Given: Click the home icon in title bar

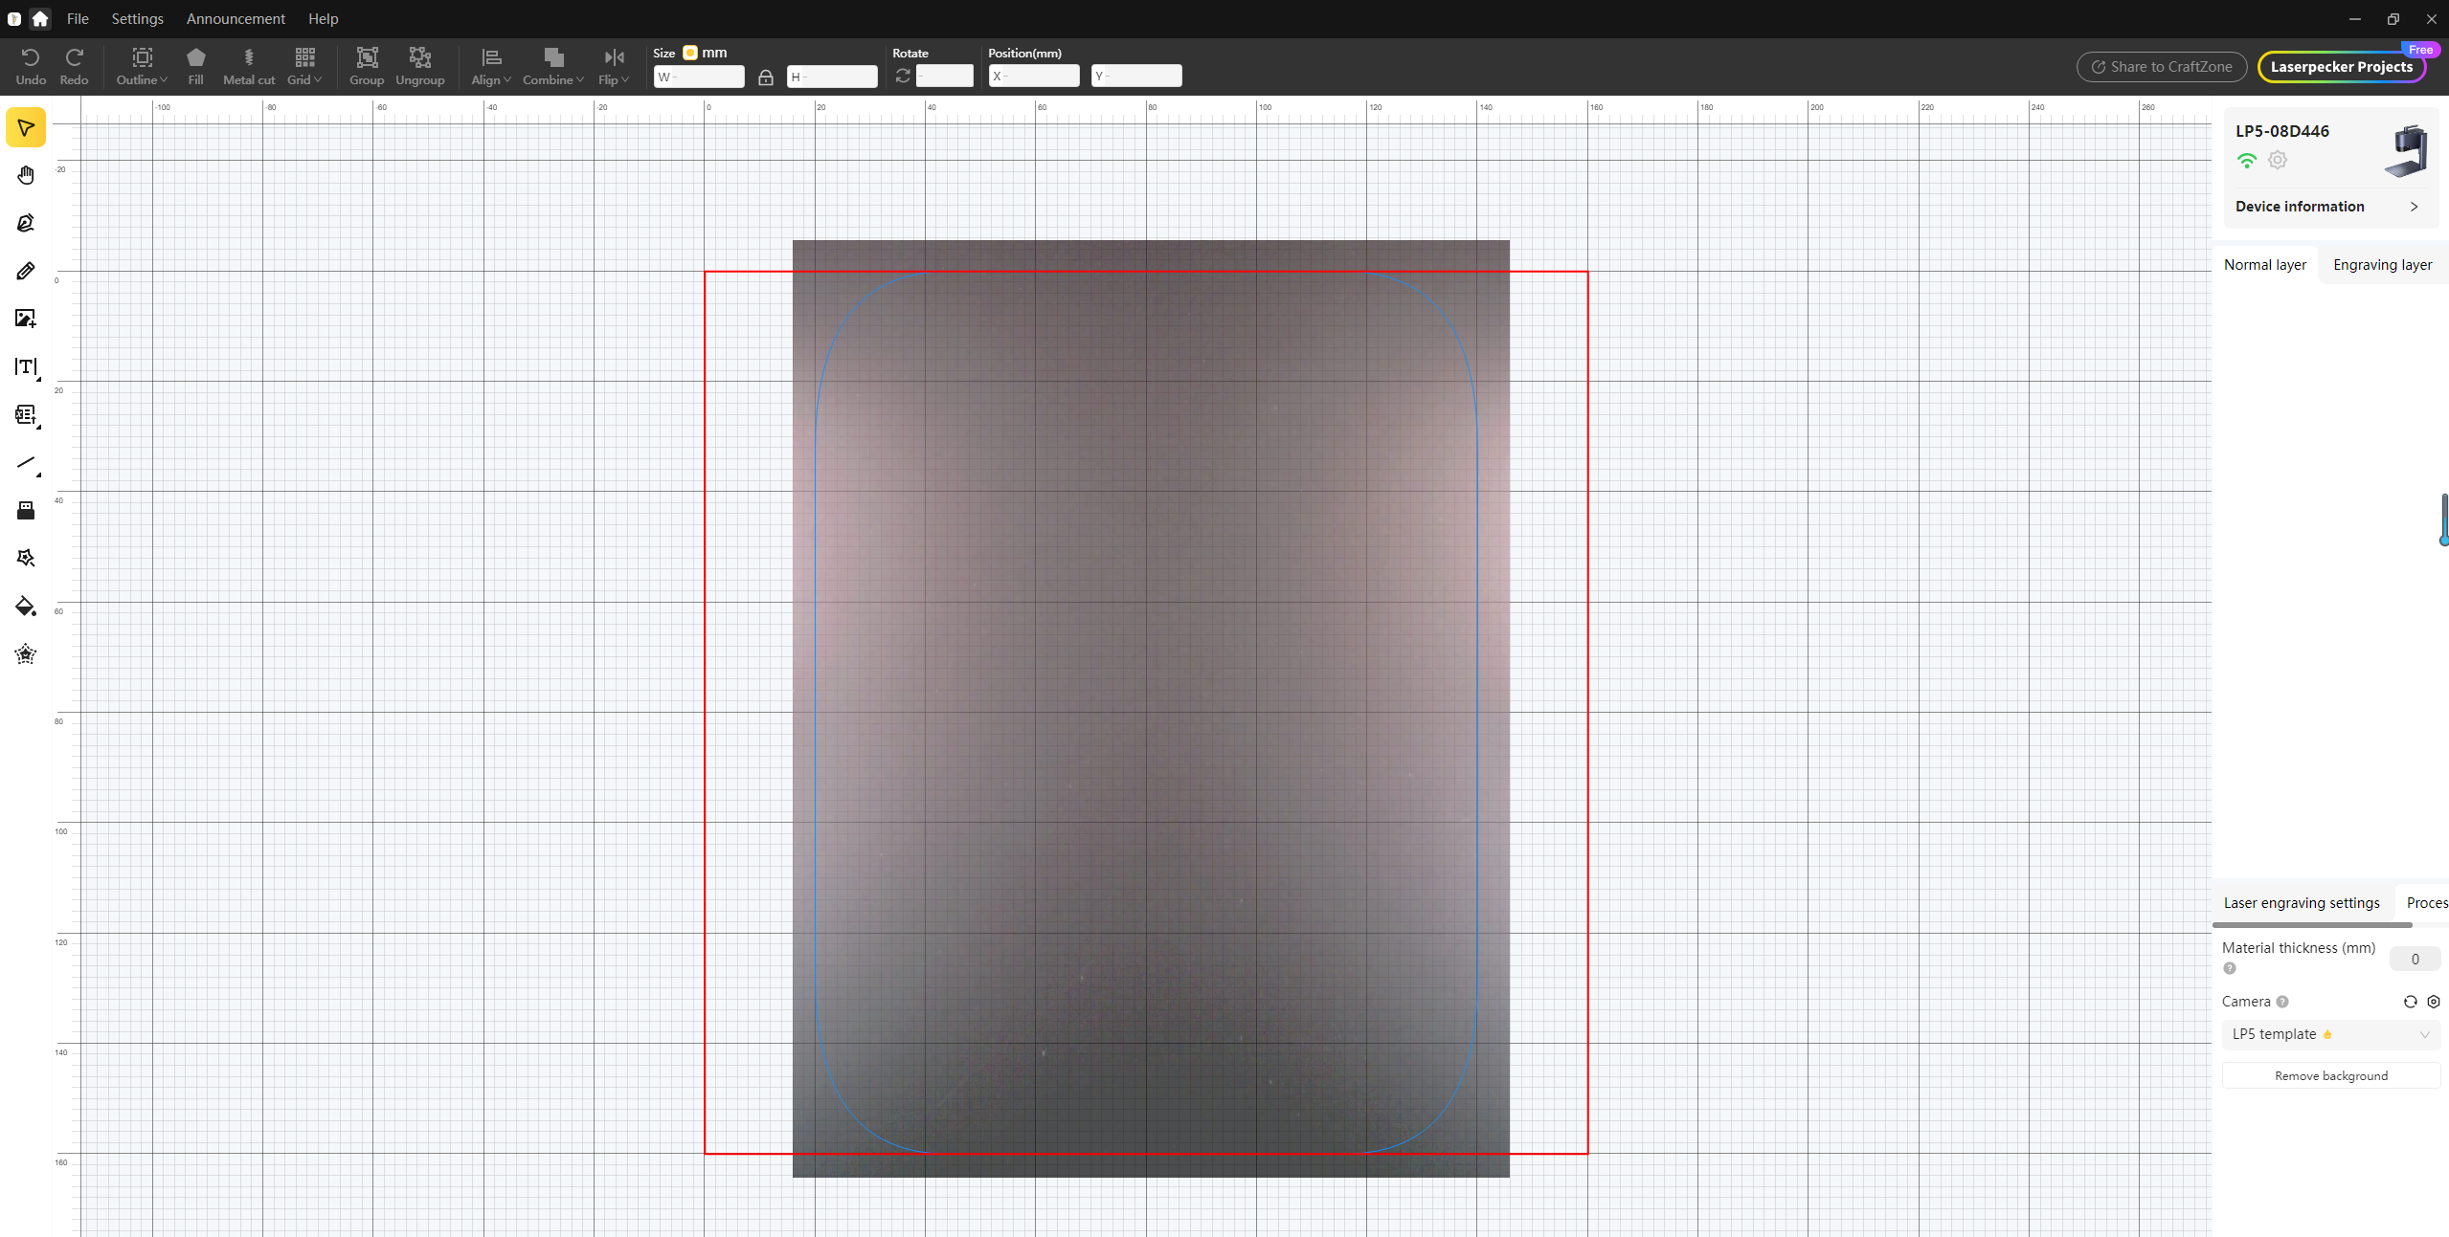Looking at the screenshot, I should tap(40, 18).
